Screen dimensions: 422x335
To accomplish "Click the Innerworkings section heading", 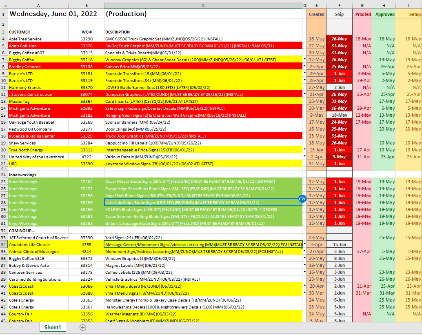I will coord(38,175).
